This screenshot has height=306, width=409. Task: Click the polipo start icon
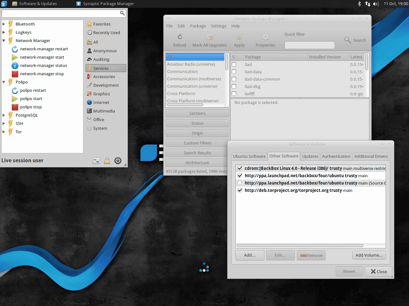point(15,99)
